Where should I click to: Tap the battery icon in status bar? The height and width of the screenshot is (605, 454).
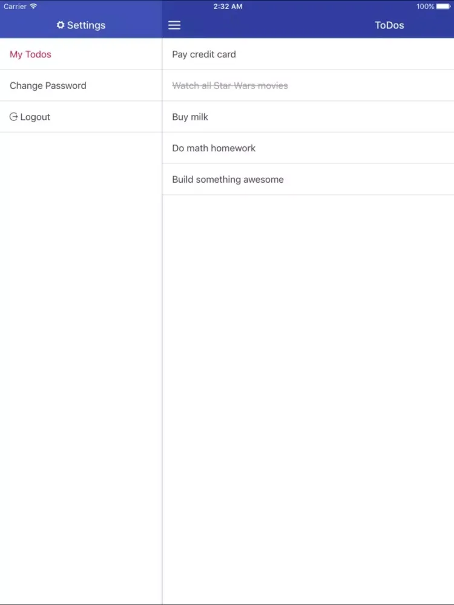point(444,7)
